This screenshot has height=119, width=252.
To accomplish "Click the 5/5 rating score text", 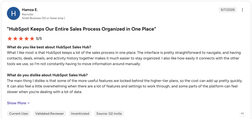I will 39,39.
